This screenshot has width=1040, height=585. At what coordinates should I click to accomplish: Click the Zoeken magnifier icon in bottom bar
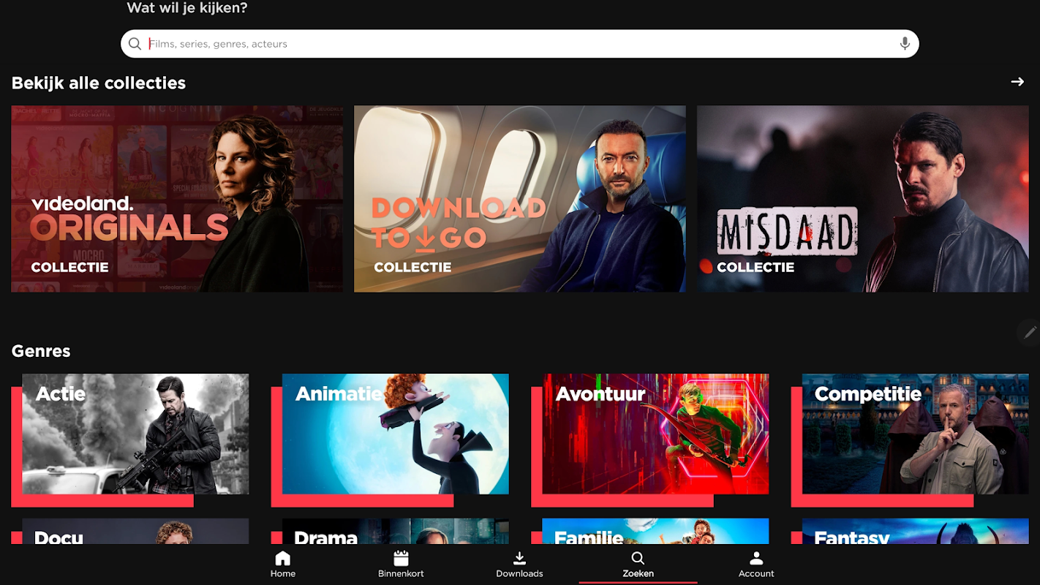(x=638, y=559)
